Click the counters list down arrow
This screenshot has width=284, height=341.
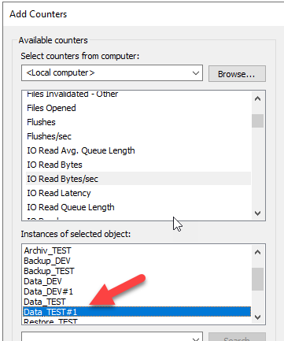pos(258,213)
